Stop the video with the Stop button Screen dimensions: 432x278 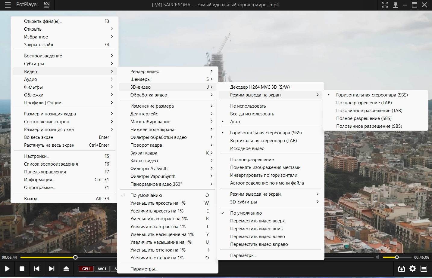pos(22,269)
